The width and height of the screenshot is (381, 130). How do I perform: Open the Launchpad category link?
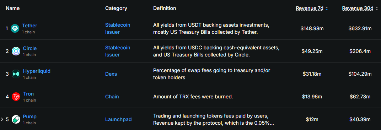118,119
